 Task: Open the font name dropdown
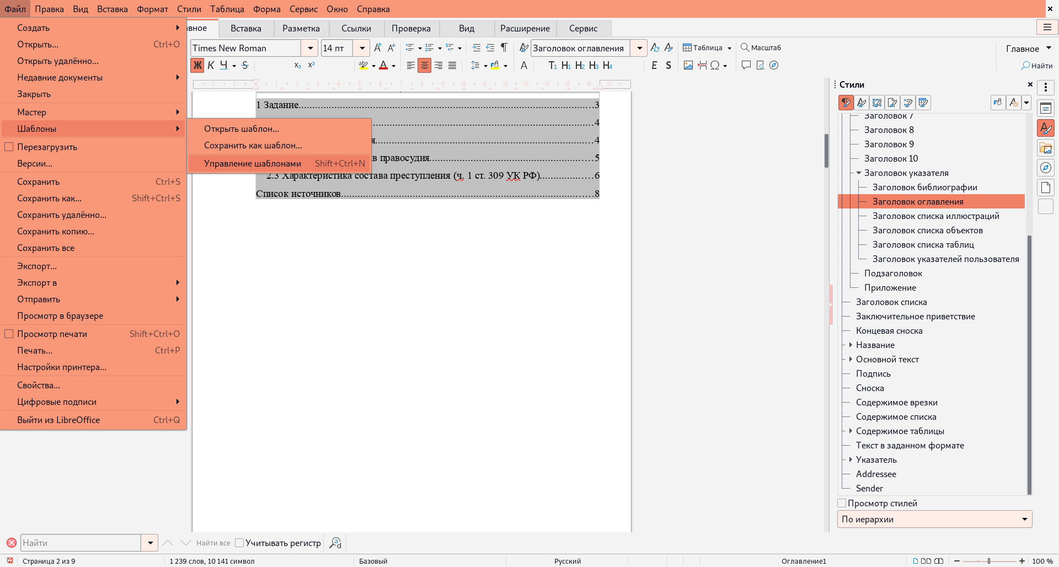click(x=310, y=48)
